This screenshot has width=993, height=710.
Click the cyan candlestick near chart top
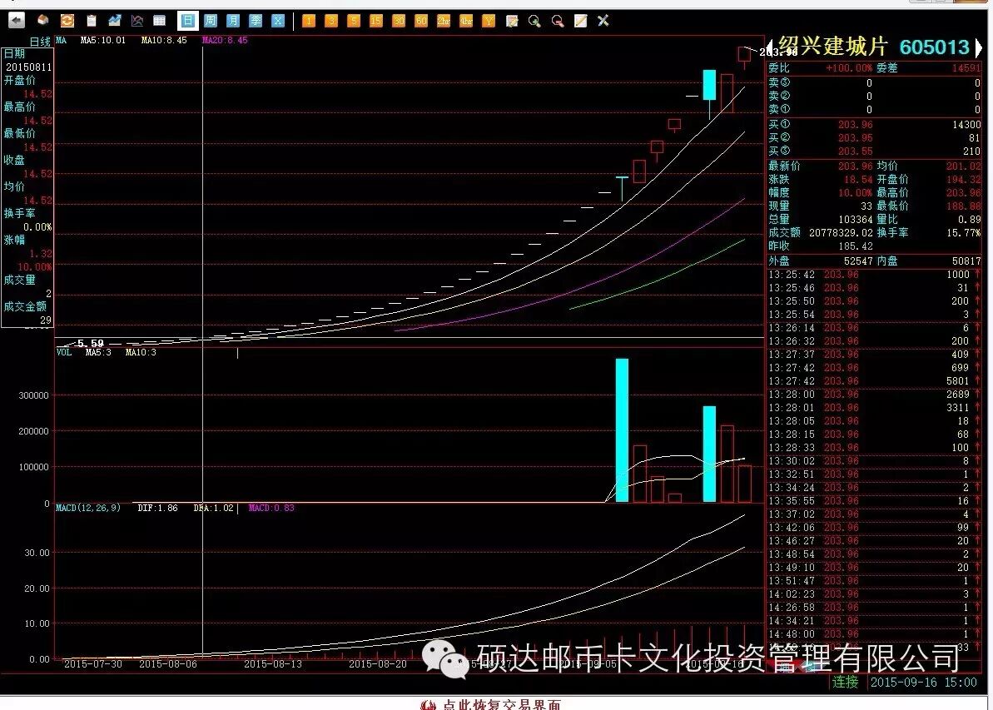click(709, 85)
